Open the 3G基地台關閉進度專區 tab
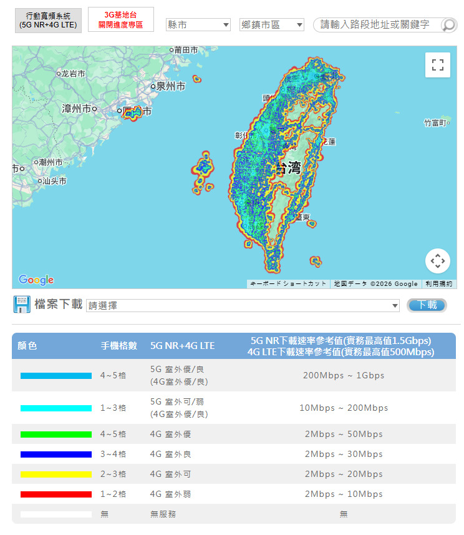This screenshot has width=464, height=535. point(121,20)
